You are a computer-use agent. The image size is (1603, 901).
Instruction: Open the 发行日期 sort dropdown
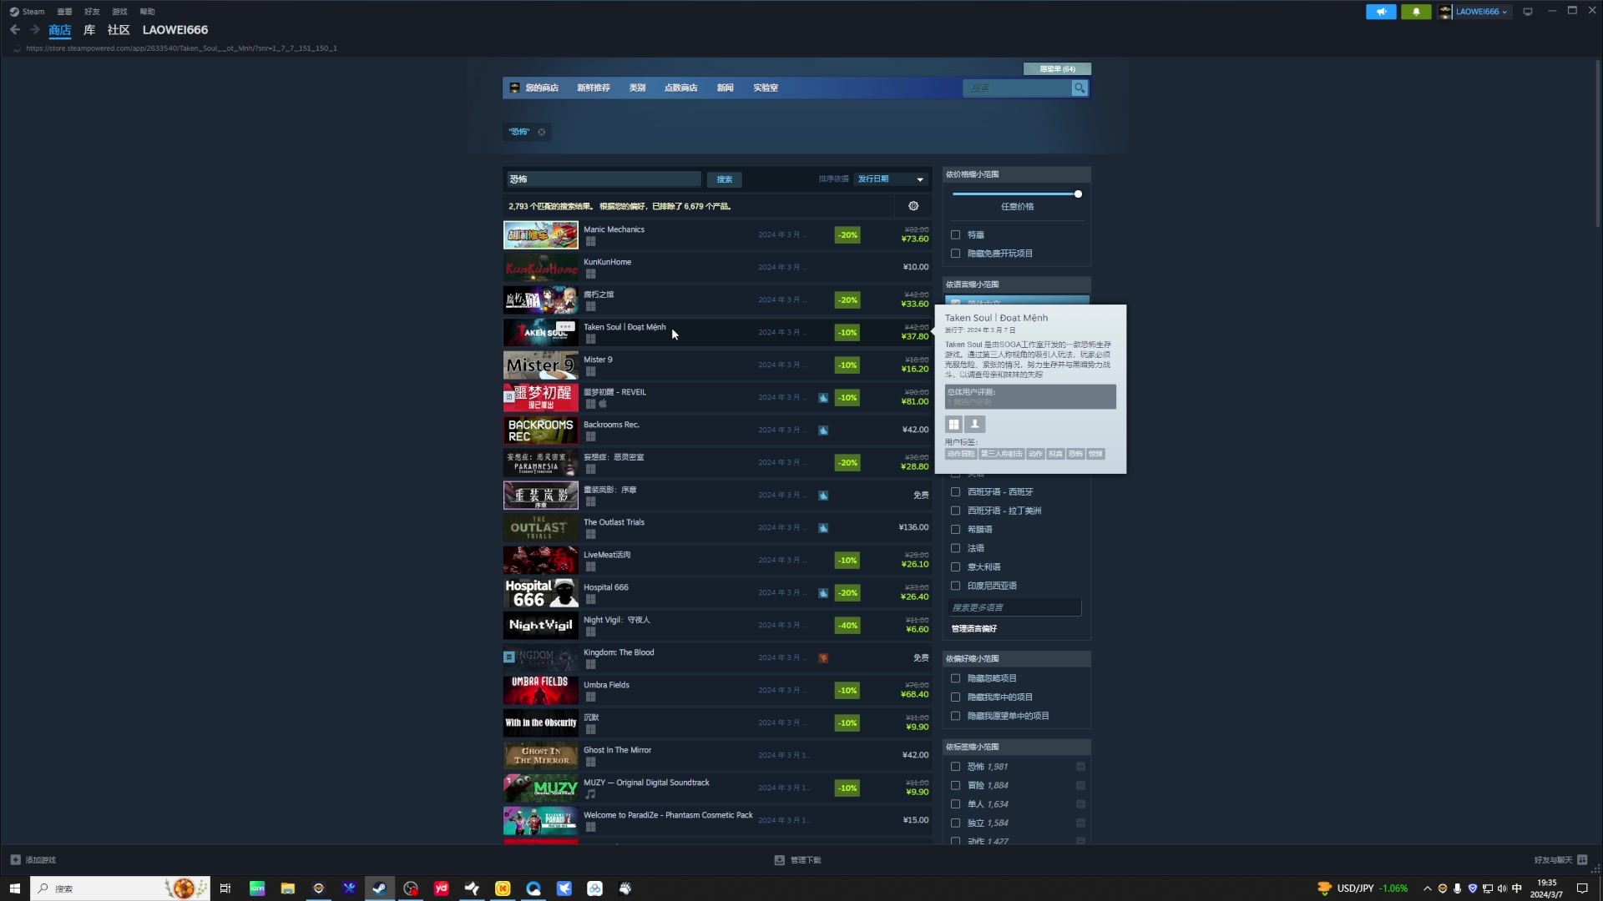(890, 179)
